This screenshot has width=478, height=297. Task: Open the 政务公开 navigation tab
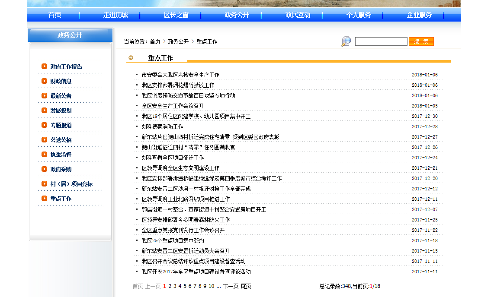click(237, 15)
